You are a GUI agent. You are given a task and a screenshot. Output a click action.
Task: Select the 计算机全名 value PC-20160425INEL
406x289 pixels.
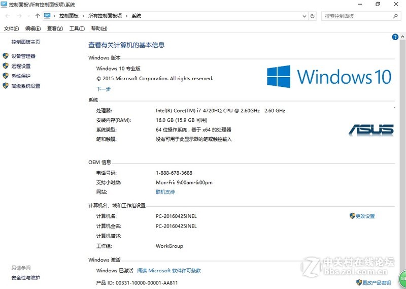point(176,226)
